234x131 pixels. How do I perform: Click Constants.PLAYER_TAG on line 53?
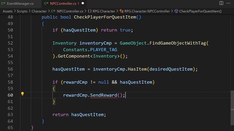click(x=90, y=49)
